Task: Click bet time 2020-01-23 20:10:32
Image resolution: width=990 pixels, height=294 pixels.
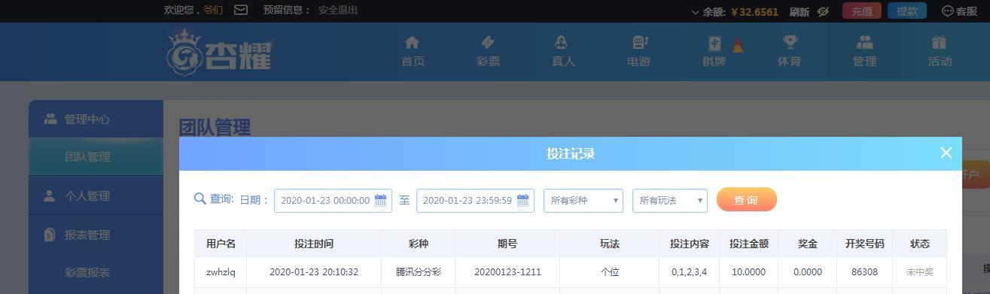Action: coord(313,272)
